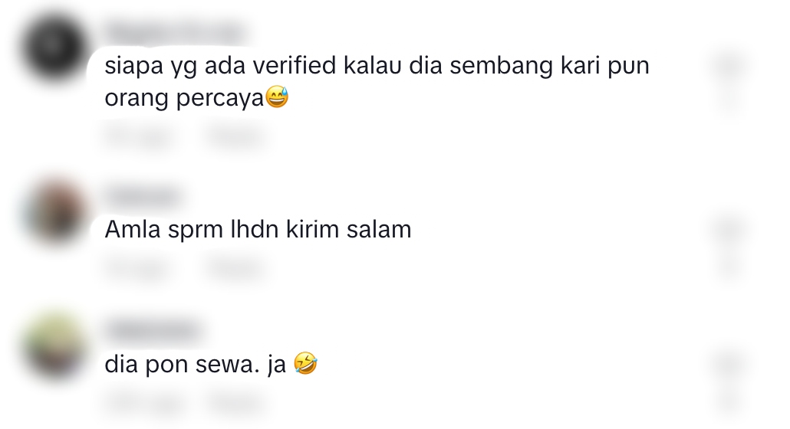790x429 pixels.
Task: Open the avatar beside the 'Amla sprm lhdn' comment
Action: coord(54,213)
